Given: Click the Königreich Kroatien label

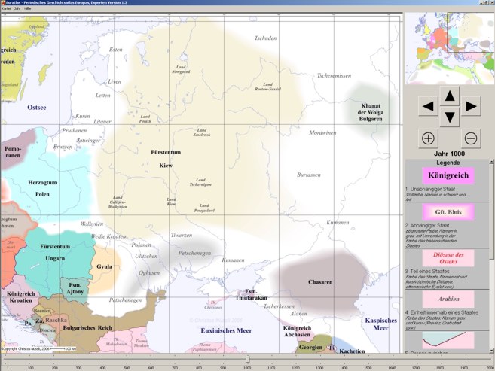Looking at the screenshot, I should tap(20, 297).
